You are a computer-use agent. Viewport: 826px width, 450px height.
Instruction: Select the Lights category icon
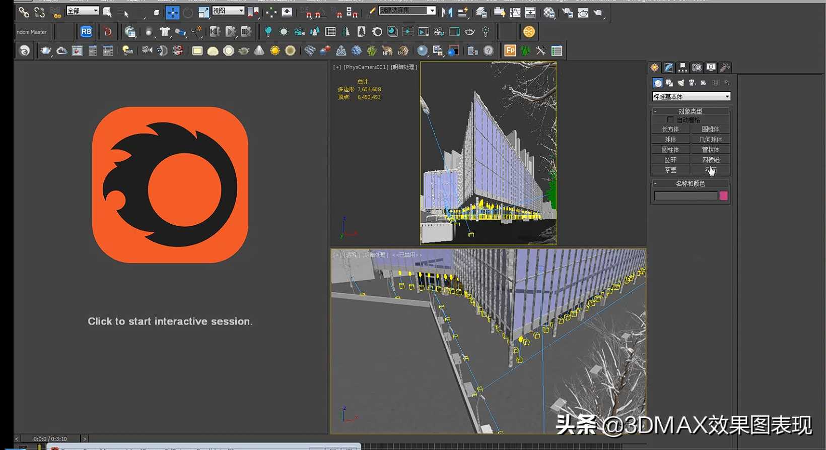pyautogui.click(x=681, y=83)
